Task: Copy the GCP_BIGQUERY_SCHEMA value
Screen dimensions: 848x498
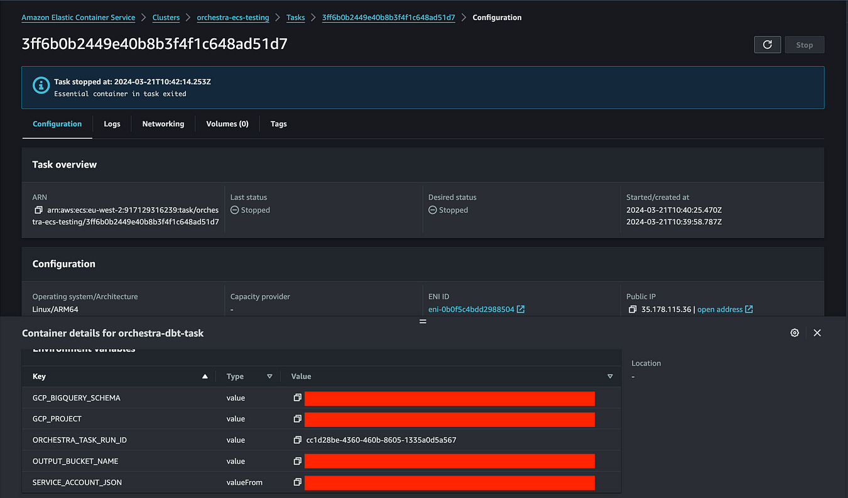Action: click(298, 398)
